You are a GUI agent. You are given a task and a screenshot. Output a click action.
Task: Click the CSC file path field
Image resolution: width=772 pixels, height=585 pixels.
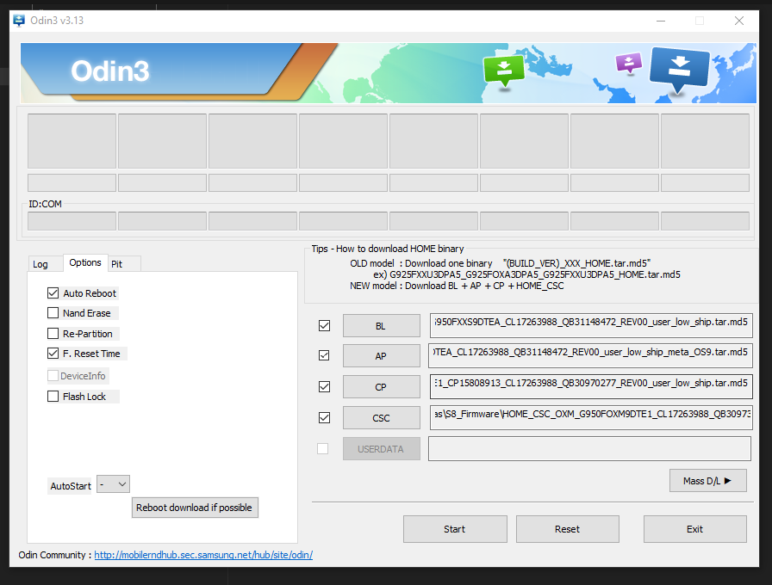pyautogui.click(x=590, y=418)
